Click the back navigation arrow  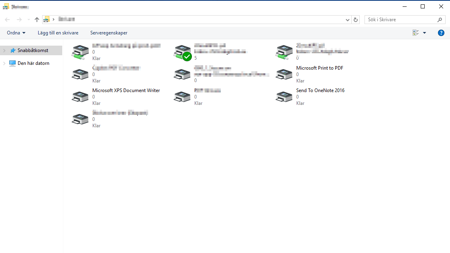click(x=7, y=19)
